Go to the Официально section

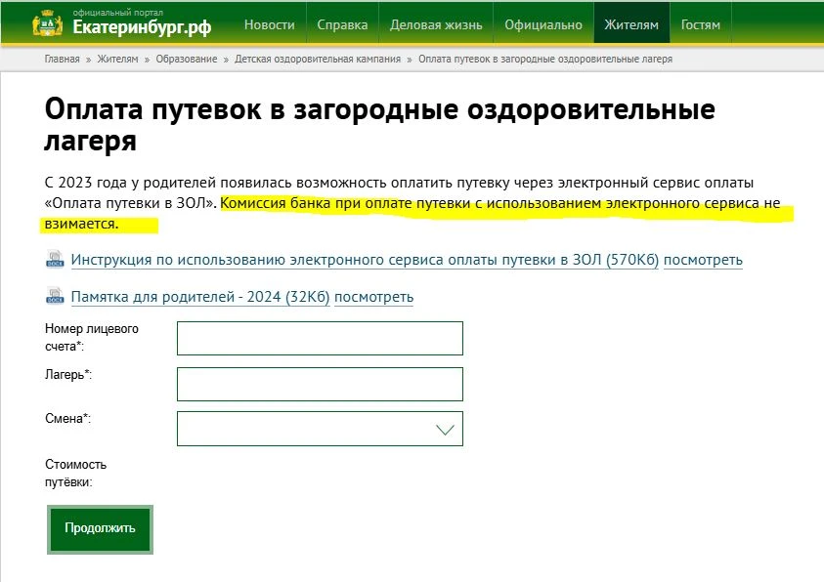(543, 24)
